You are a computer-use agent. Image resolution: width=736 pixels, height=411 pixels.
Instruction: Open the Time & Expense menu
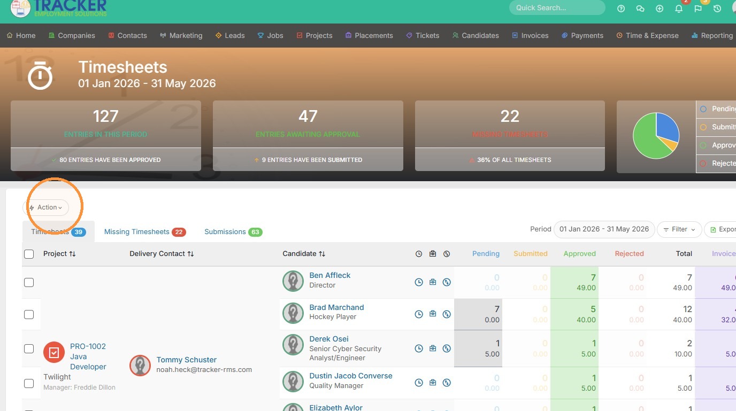tap(647, 35)
